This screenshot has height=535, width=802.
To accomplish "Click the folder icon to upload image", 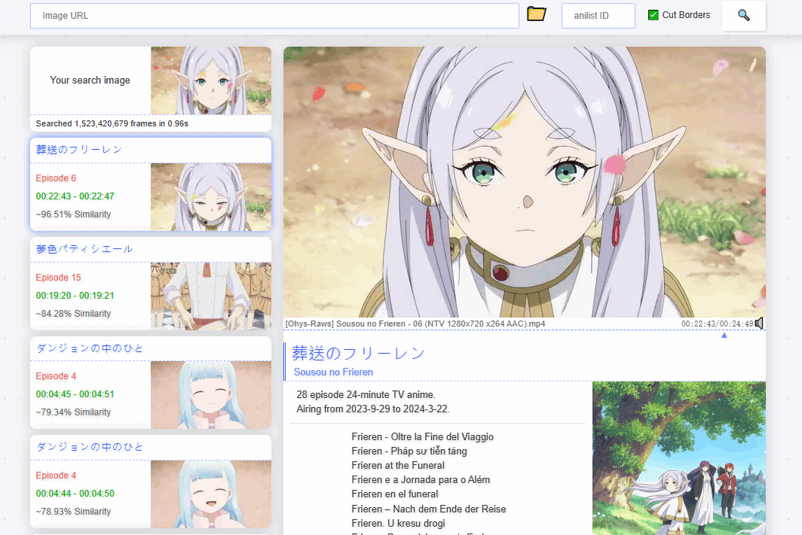I will point(536,14).
